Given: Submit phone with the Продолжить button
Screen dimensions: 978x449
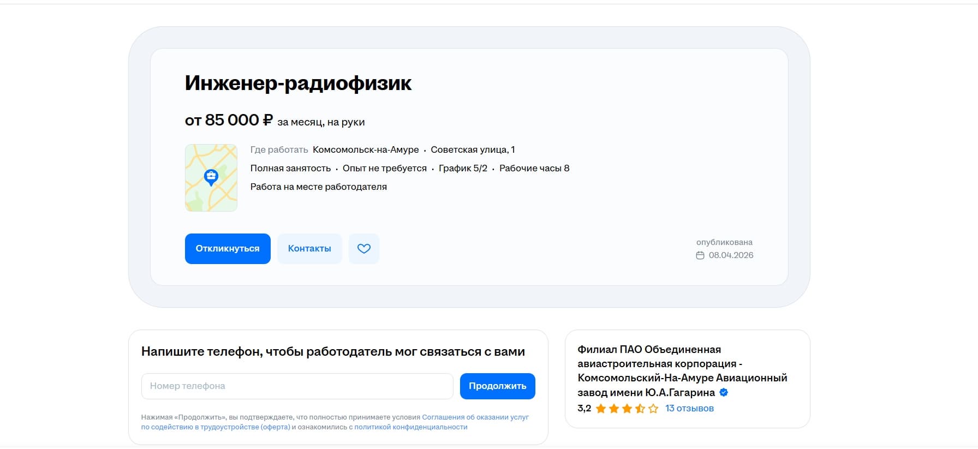Looking at the screenshot, I should point(498,386).
